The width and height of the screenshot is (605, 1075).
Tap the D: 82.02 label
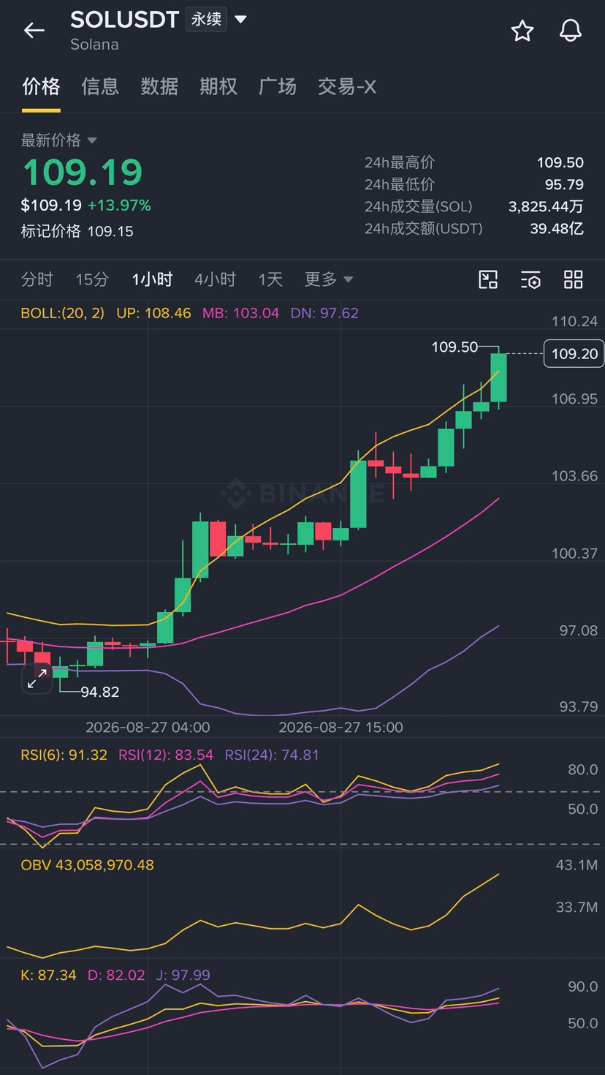(x=116, y=975)
